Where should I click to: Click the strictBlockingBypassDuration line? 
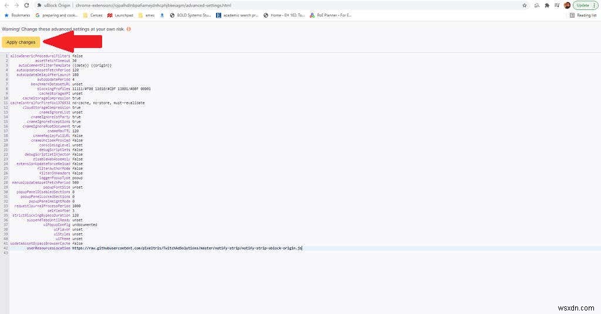(45, 216)
